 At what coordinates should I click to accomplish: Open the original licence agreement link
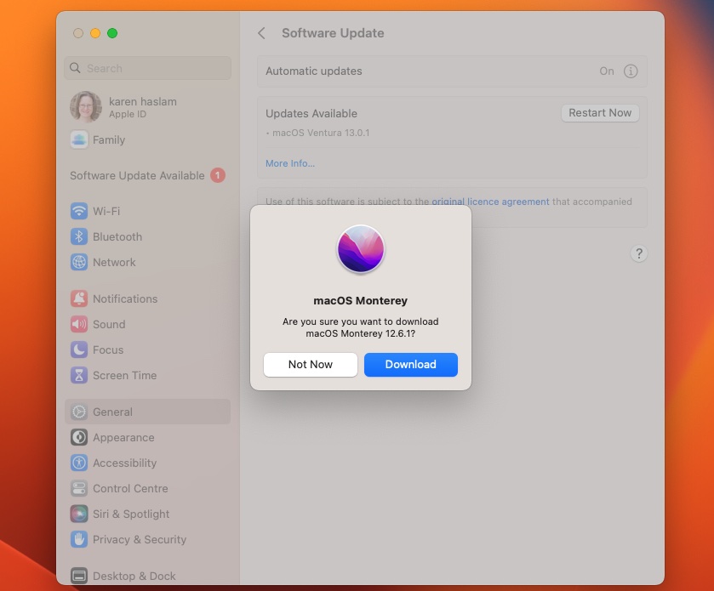(490, 202)
